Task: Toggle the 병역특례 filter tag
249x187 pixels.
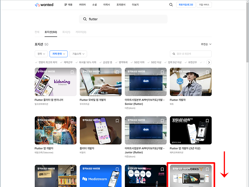Action: (x=121, y=62)
